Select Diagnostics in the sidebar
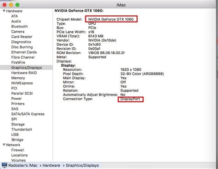 coord(21,42)
